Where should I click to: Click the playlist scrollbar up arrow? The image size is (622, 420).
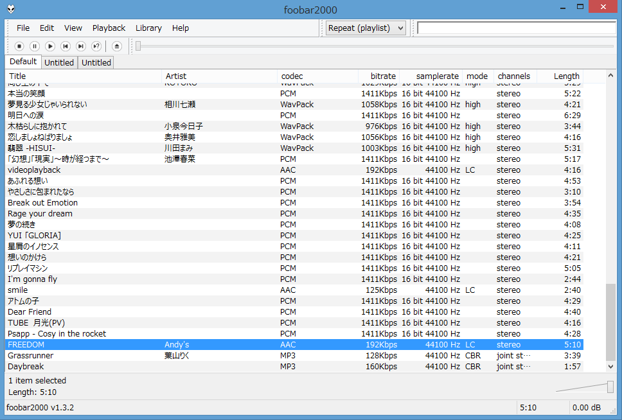click(x=610, y=75)
